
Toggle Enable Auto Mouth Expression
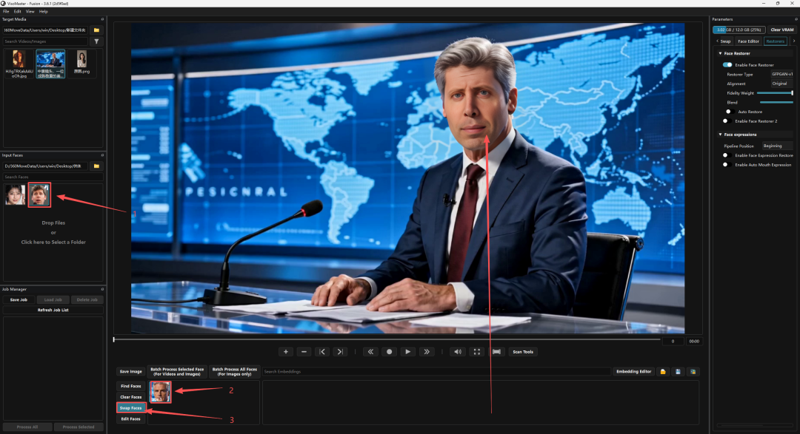pyautogui.click(x=727, y=165)
